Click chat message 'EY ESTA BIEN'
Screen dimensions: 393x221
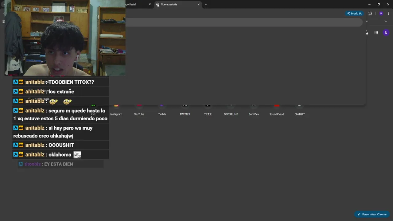(59, 164)
